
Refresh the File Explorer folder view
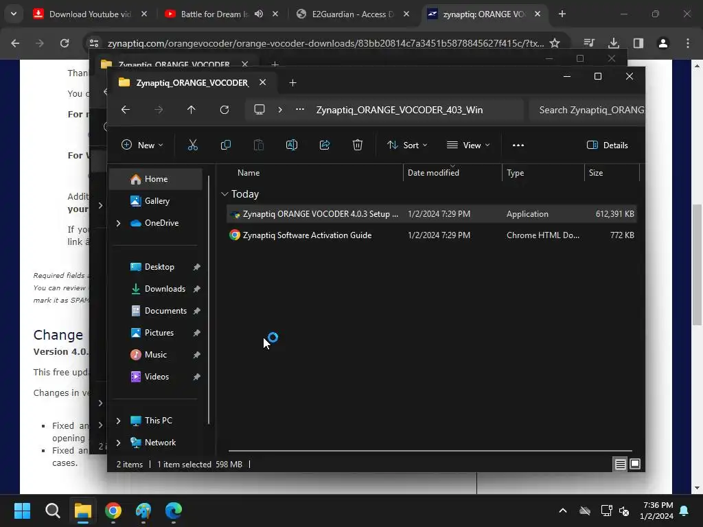tap(224, 110)
